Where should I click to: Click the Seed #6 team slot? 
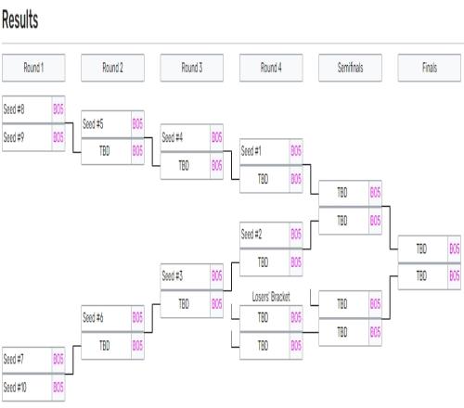(x=112, y=318)
